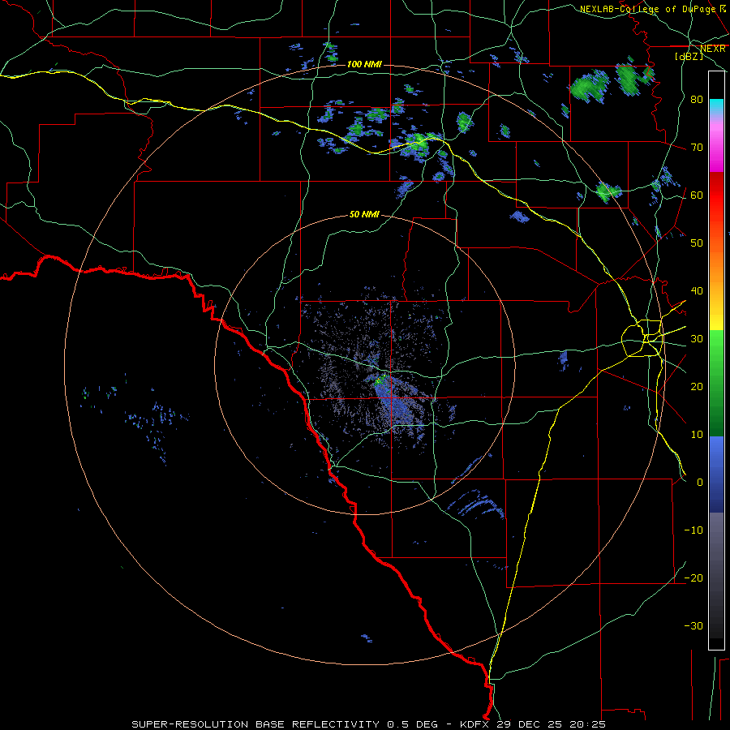730x730 pixels.
Task: Click SUPER-RESOLUTION BASE REFLECTIVITY caption text
Action: [255, 724]
